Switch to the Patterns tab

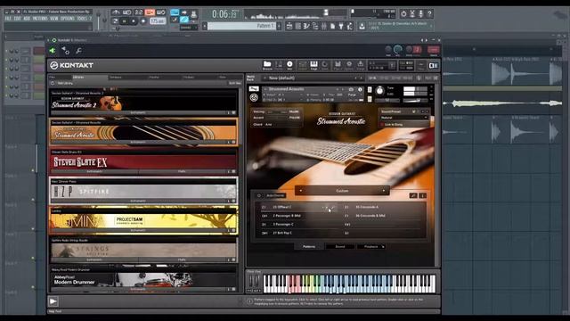click(309, 247)
